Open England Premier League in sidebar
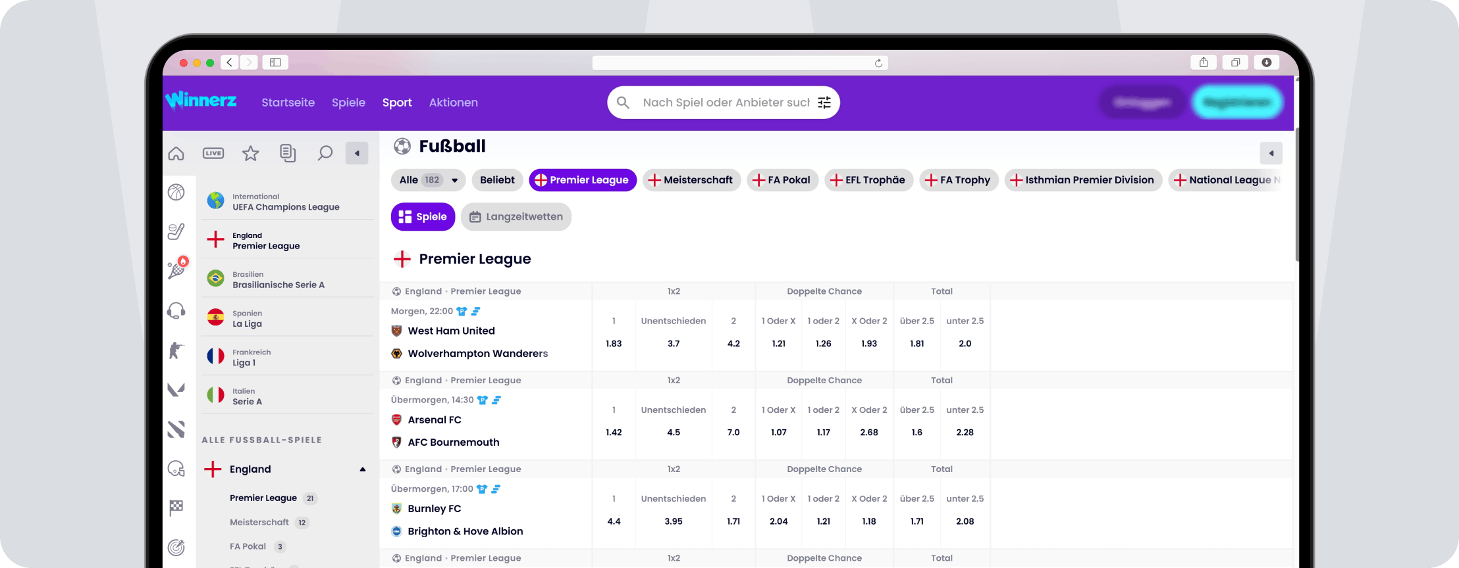The height and width of the screenshot is (568, 1459). point(287,240)
